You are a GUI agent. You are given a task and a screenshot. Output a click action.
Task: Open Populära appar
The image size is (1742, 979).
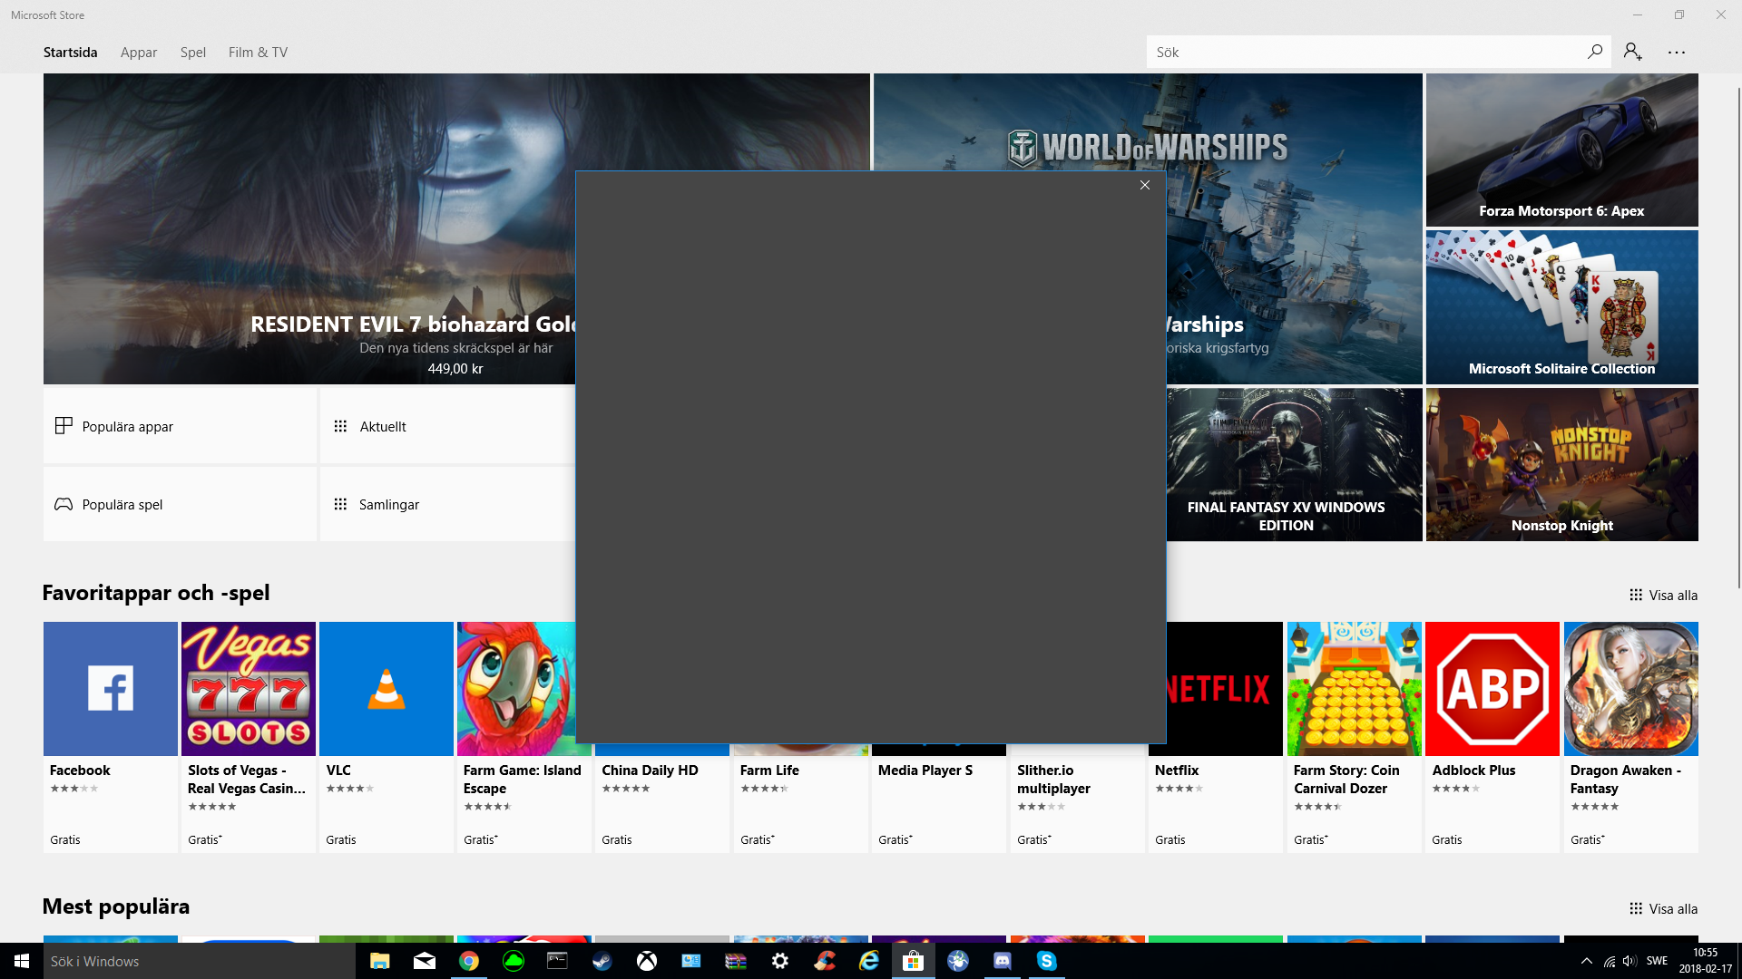[x=180, y=426]
